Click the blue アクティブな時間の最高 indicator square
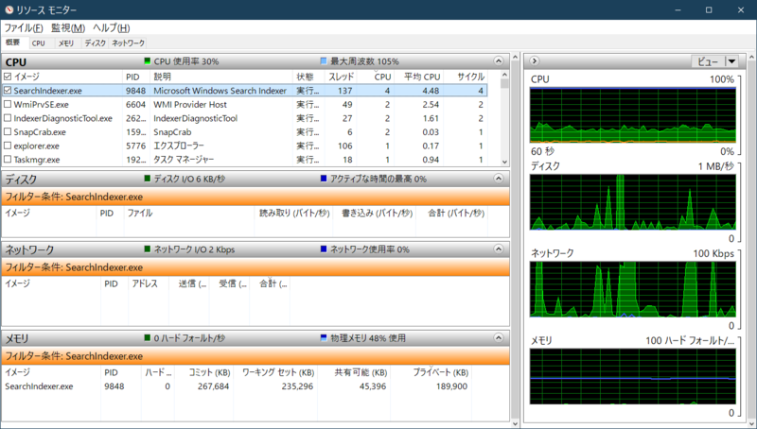Image resolution: width=757 pixels, height=429 pixels. pyautogui.click(x=324, y=179)
